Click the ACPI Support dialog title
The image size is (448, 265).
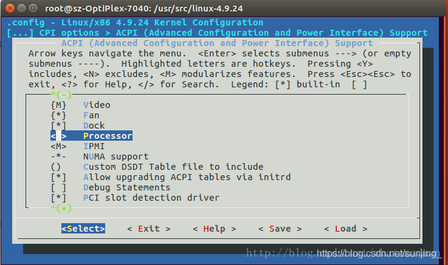coord(217,43)
